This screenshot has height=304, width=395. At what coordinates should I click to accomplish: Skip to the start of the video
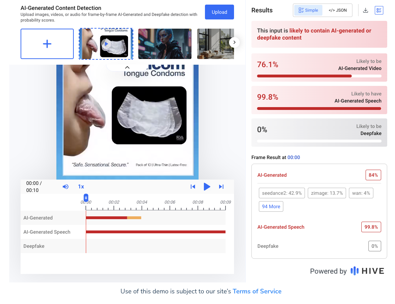tap(193, 187)
